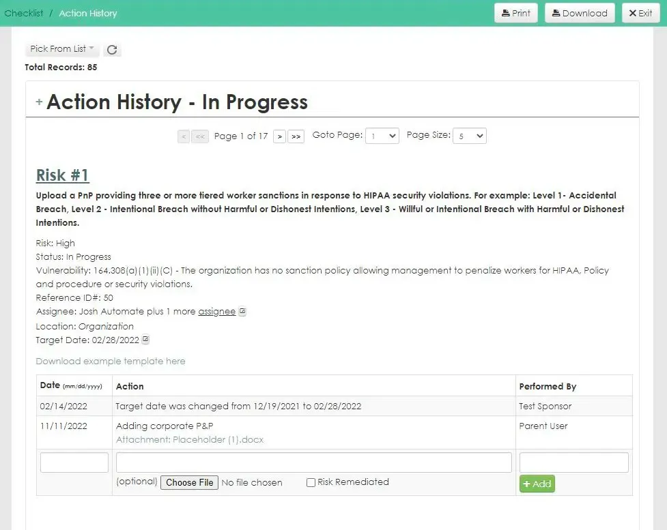Click the Download button

point(580,13)
